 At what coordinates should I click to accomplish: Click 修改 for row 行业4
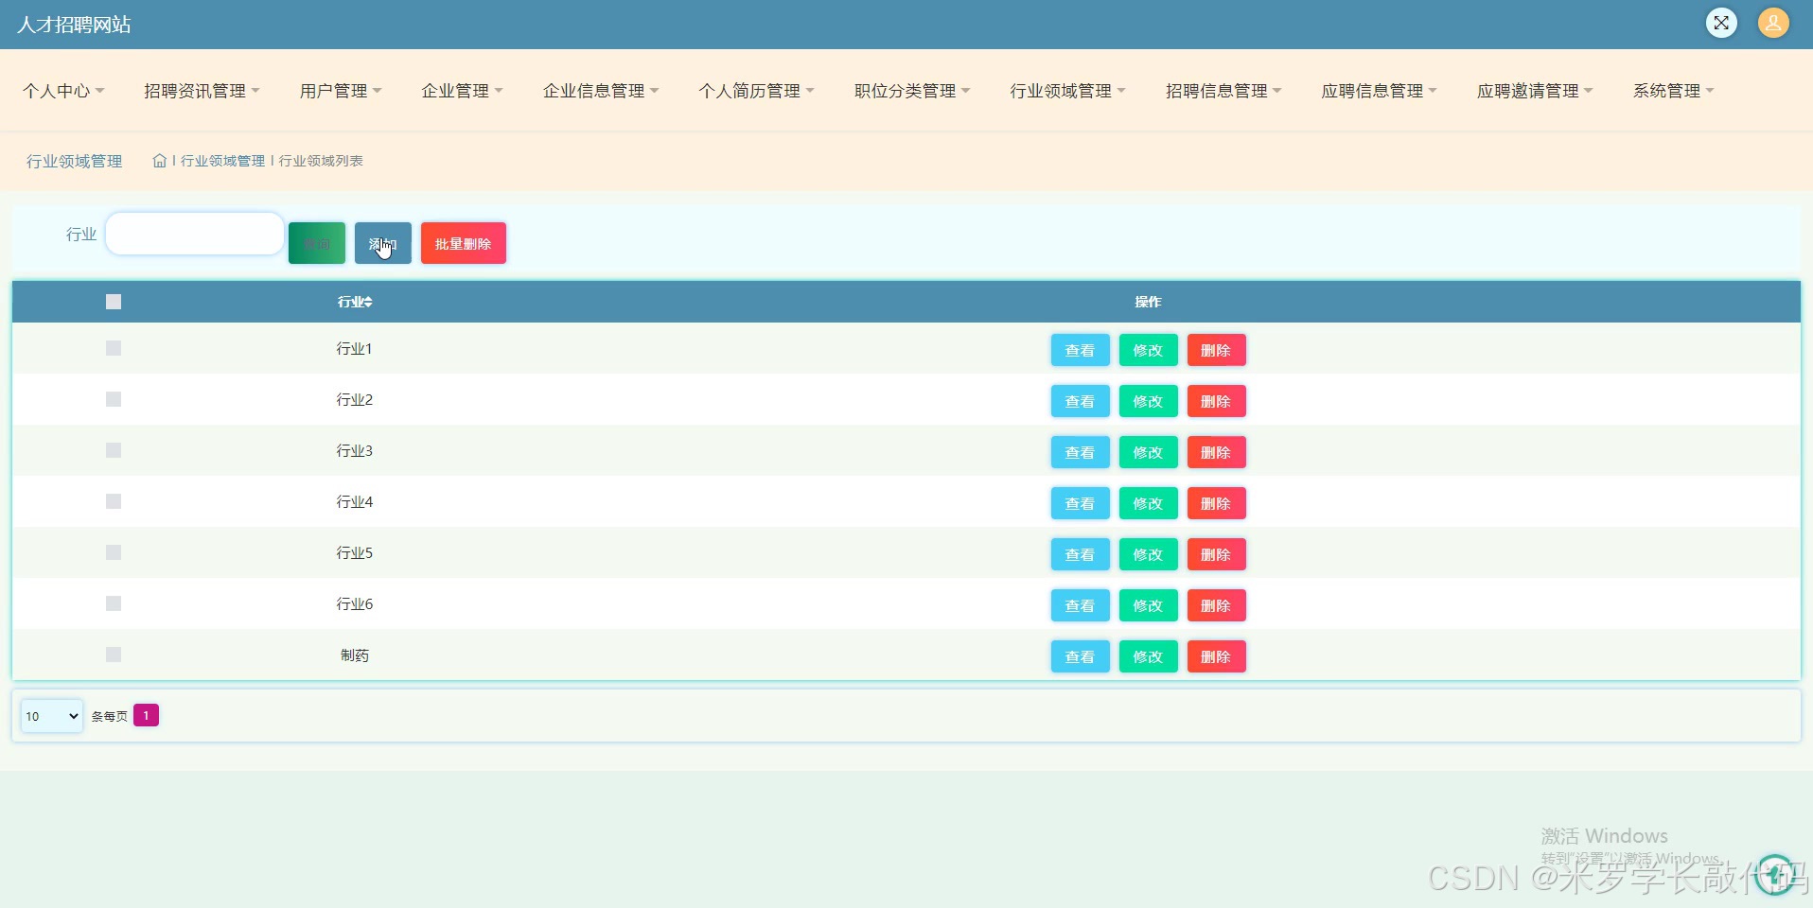pyautogui.click(x=1148, y=503)
